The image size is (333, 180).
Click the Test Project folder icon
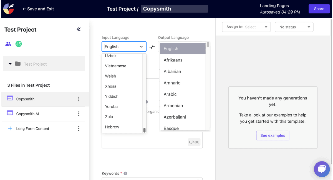coord(18,64)
